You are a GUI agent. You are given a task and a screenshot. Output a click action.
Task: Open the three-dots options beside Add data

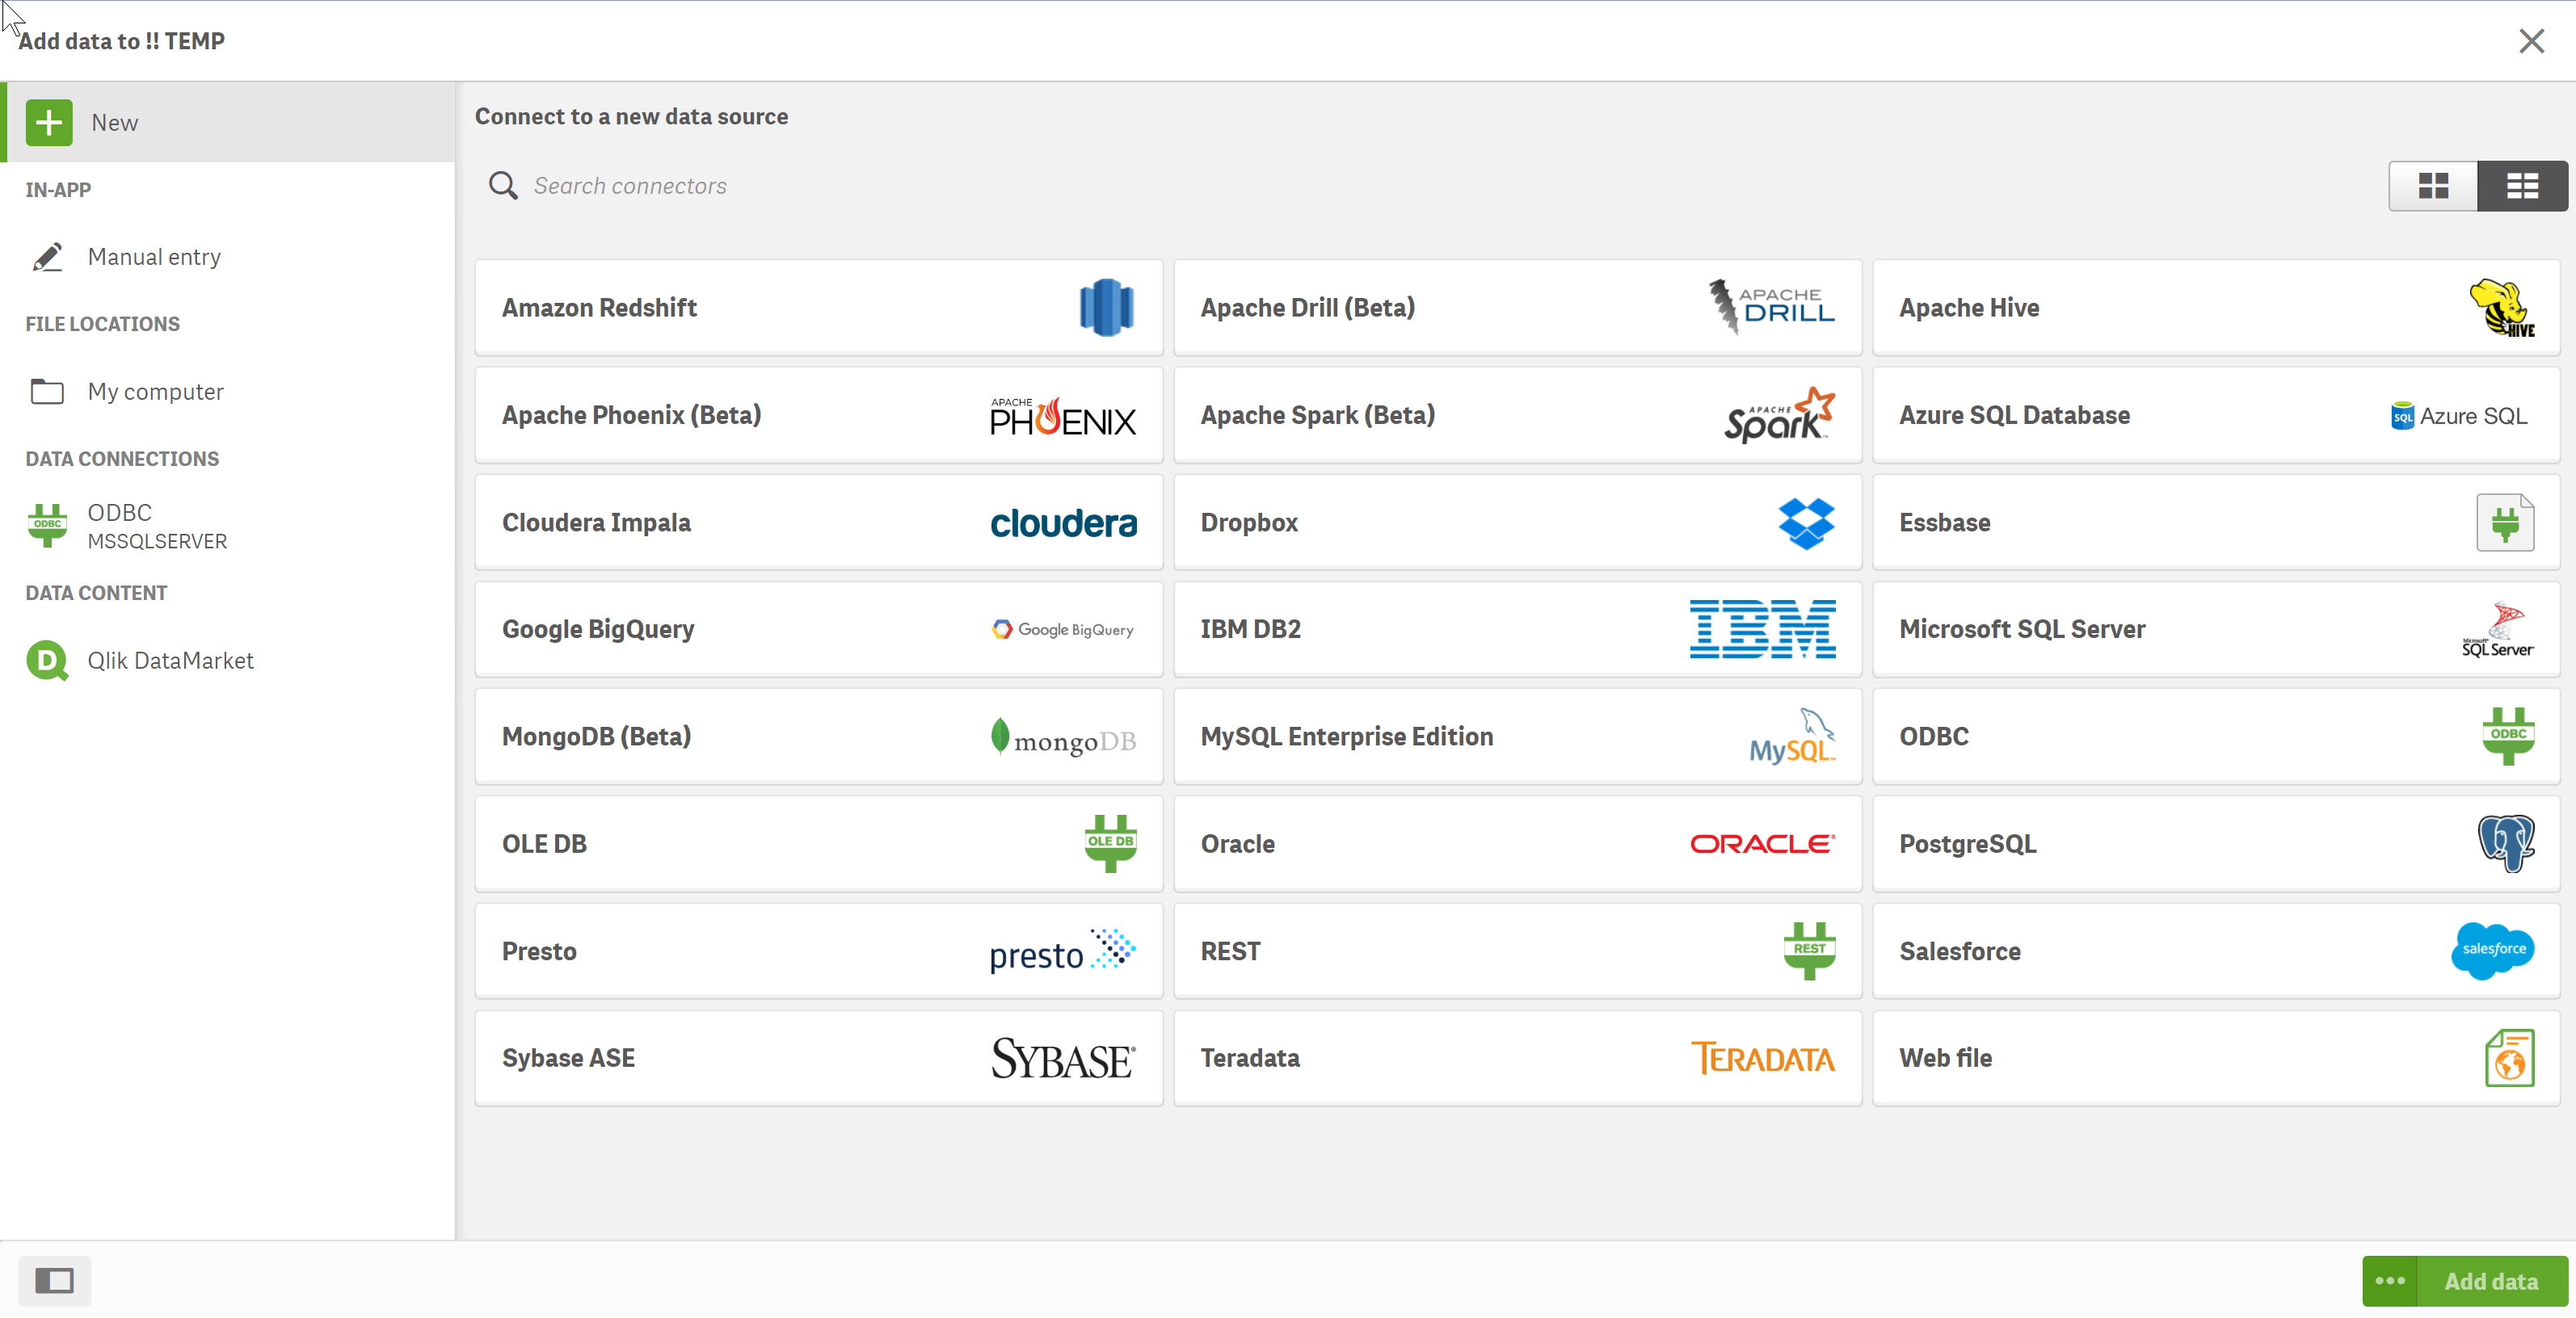click(x=2389, y=1281)
